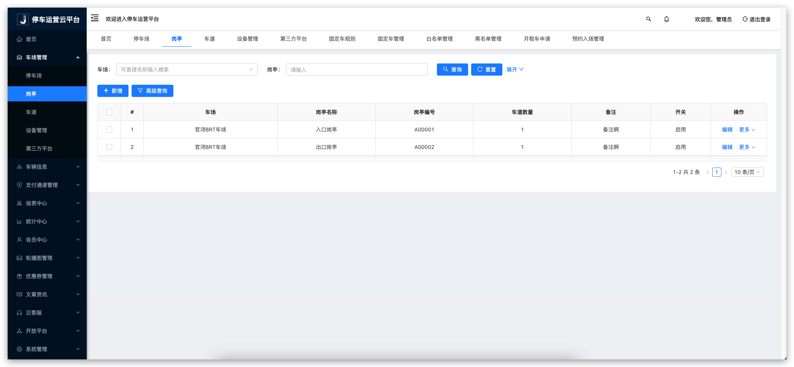Click the 车场管理 sidebar icon
Screen dimensions: 794x367
(x=19, y=57)
